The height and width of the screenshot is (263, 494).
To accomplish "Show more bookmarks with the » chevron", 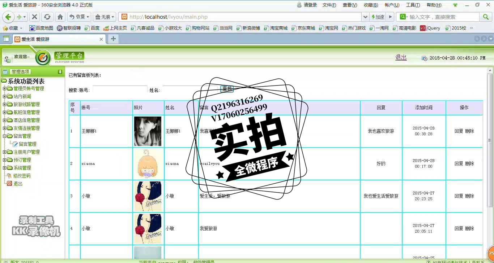I will pos(471,28).
